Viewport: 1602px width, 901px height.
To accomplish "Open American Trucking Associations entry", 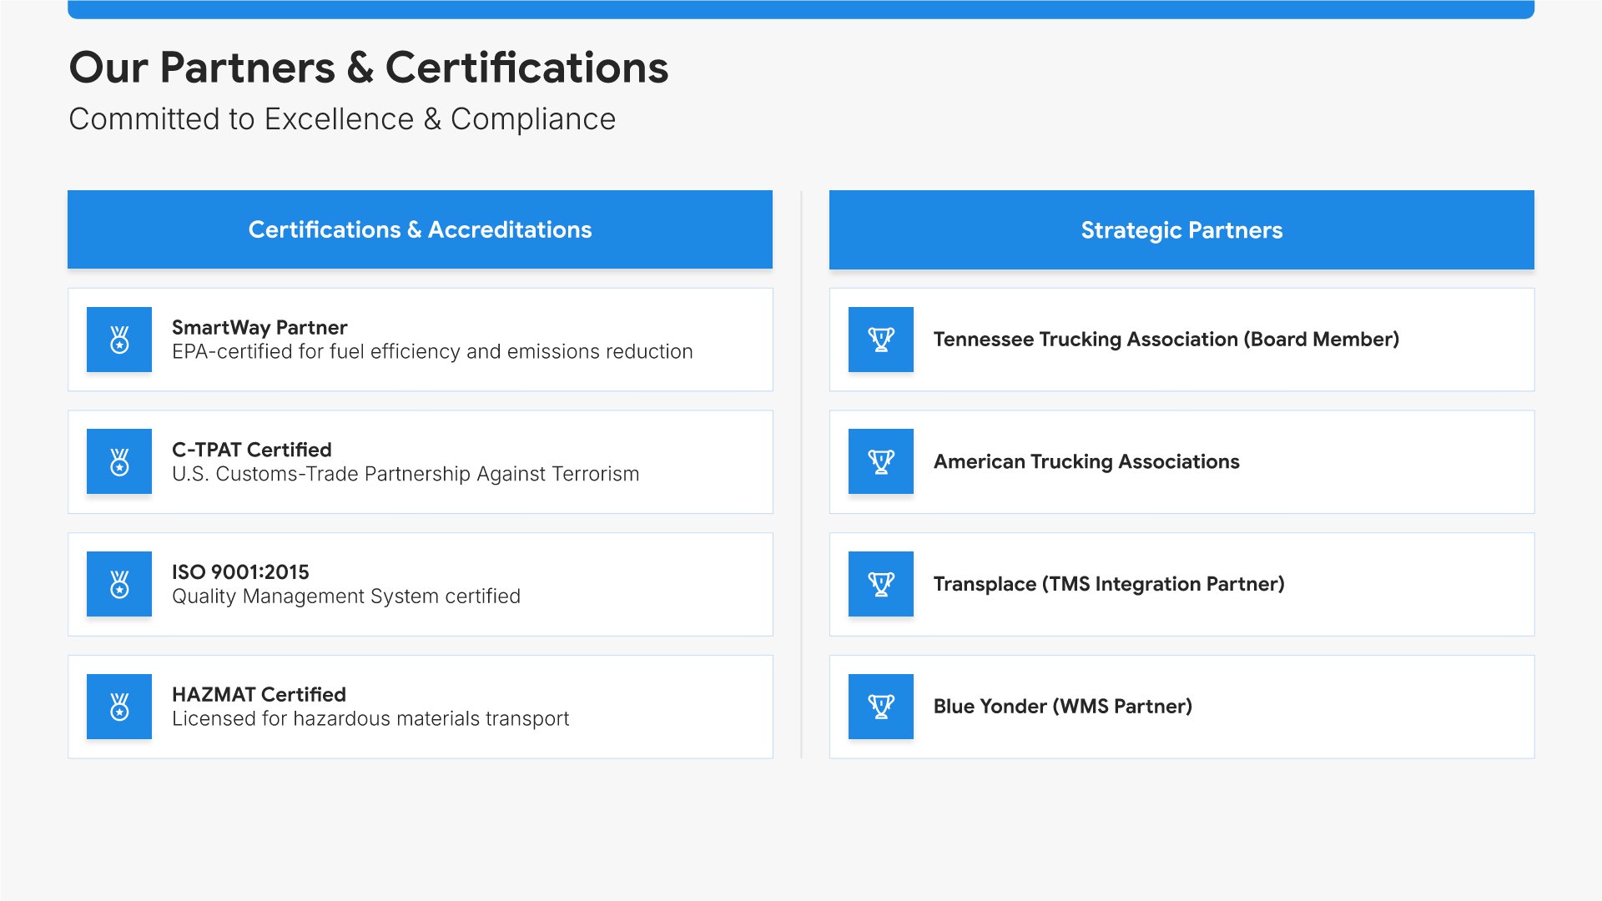I will click(1086, 461).
